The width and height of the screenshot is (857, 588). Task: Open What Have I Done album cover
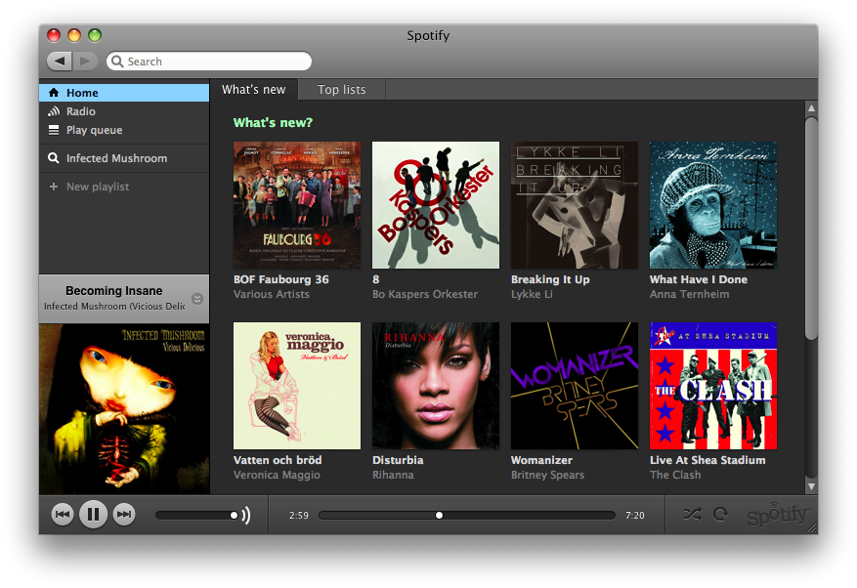[x=713, y=205]
